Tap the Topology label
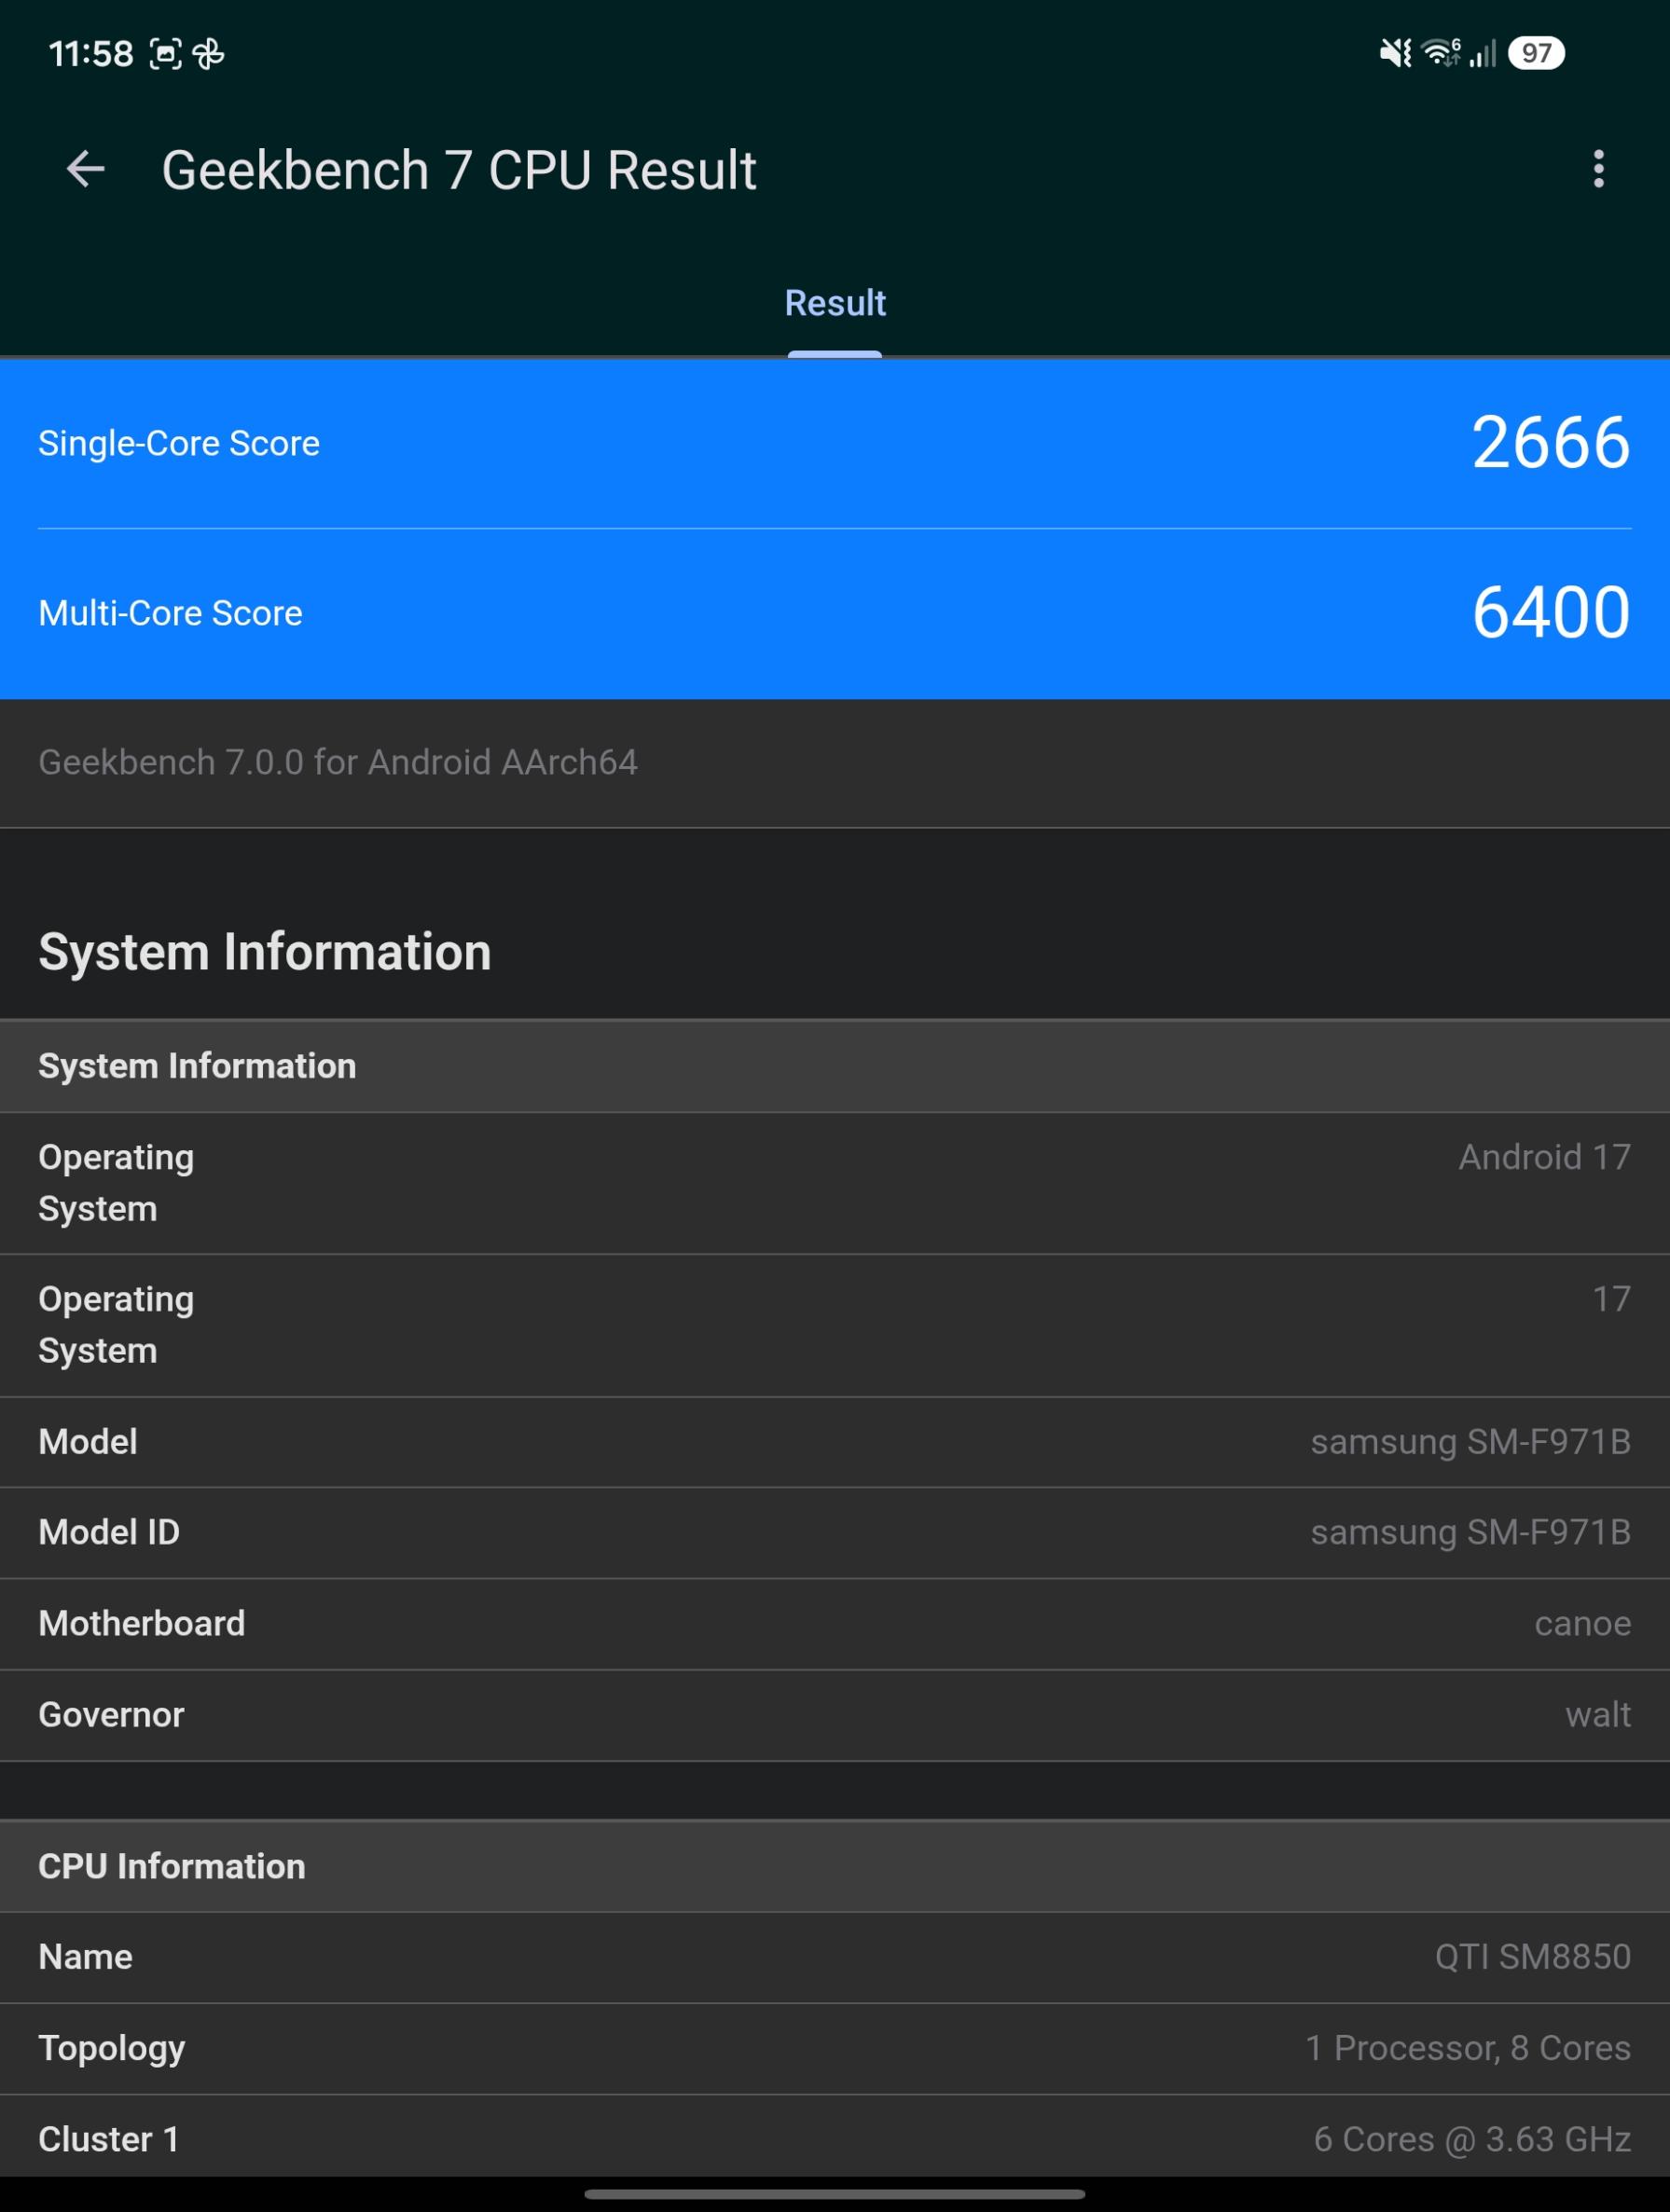The height and width of the screenshot is (2212, 1670). point(112,2049)
